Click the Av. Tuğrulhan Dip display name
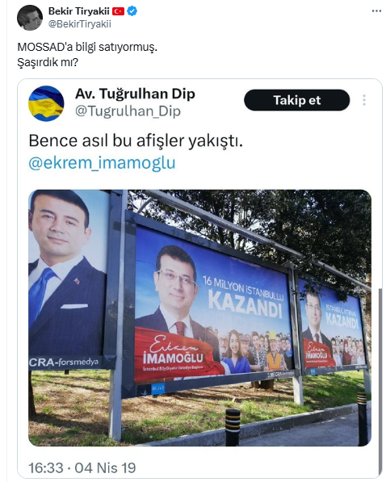The height and width of the screenshot is (482, 386). pyautogui.click(x=135, y=94)
